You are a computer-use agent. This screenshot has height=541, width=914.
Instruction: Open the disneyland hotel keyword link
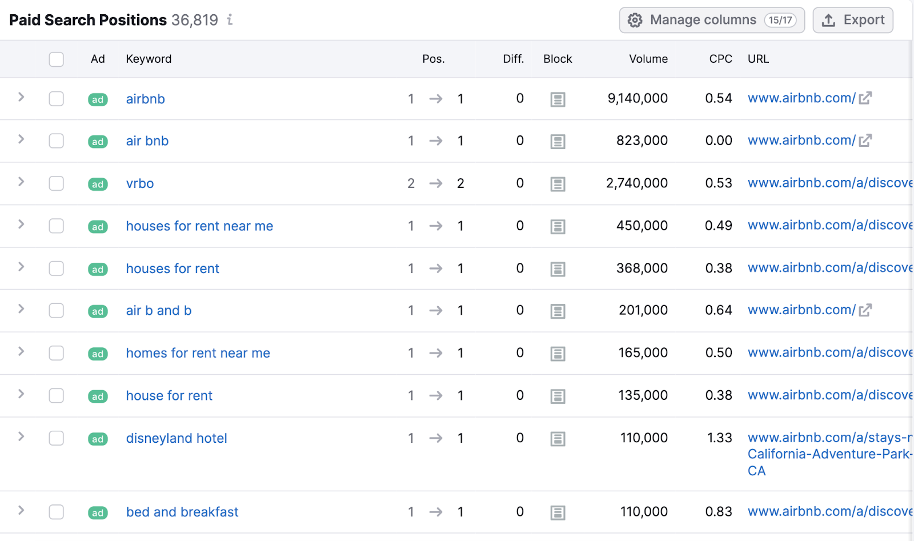click(177, 438)
